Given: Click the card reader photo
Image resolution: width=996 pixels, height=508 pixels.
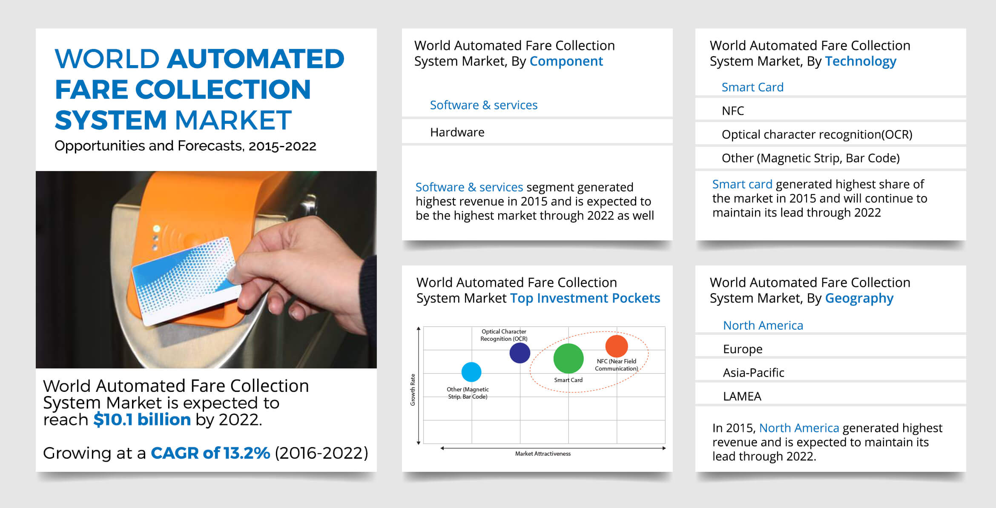Looking at the screenshot, I should click(x=207, y=268).
